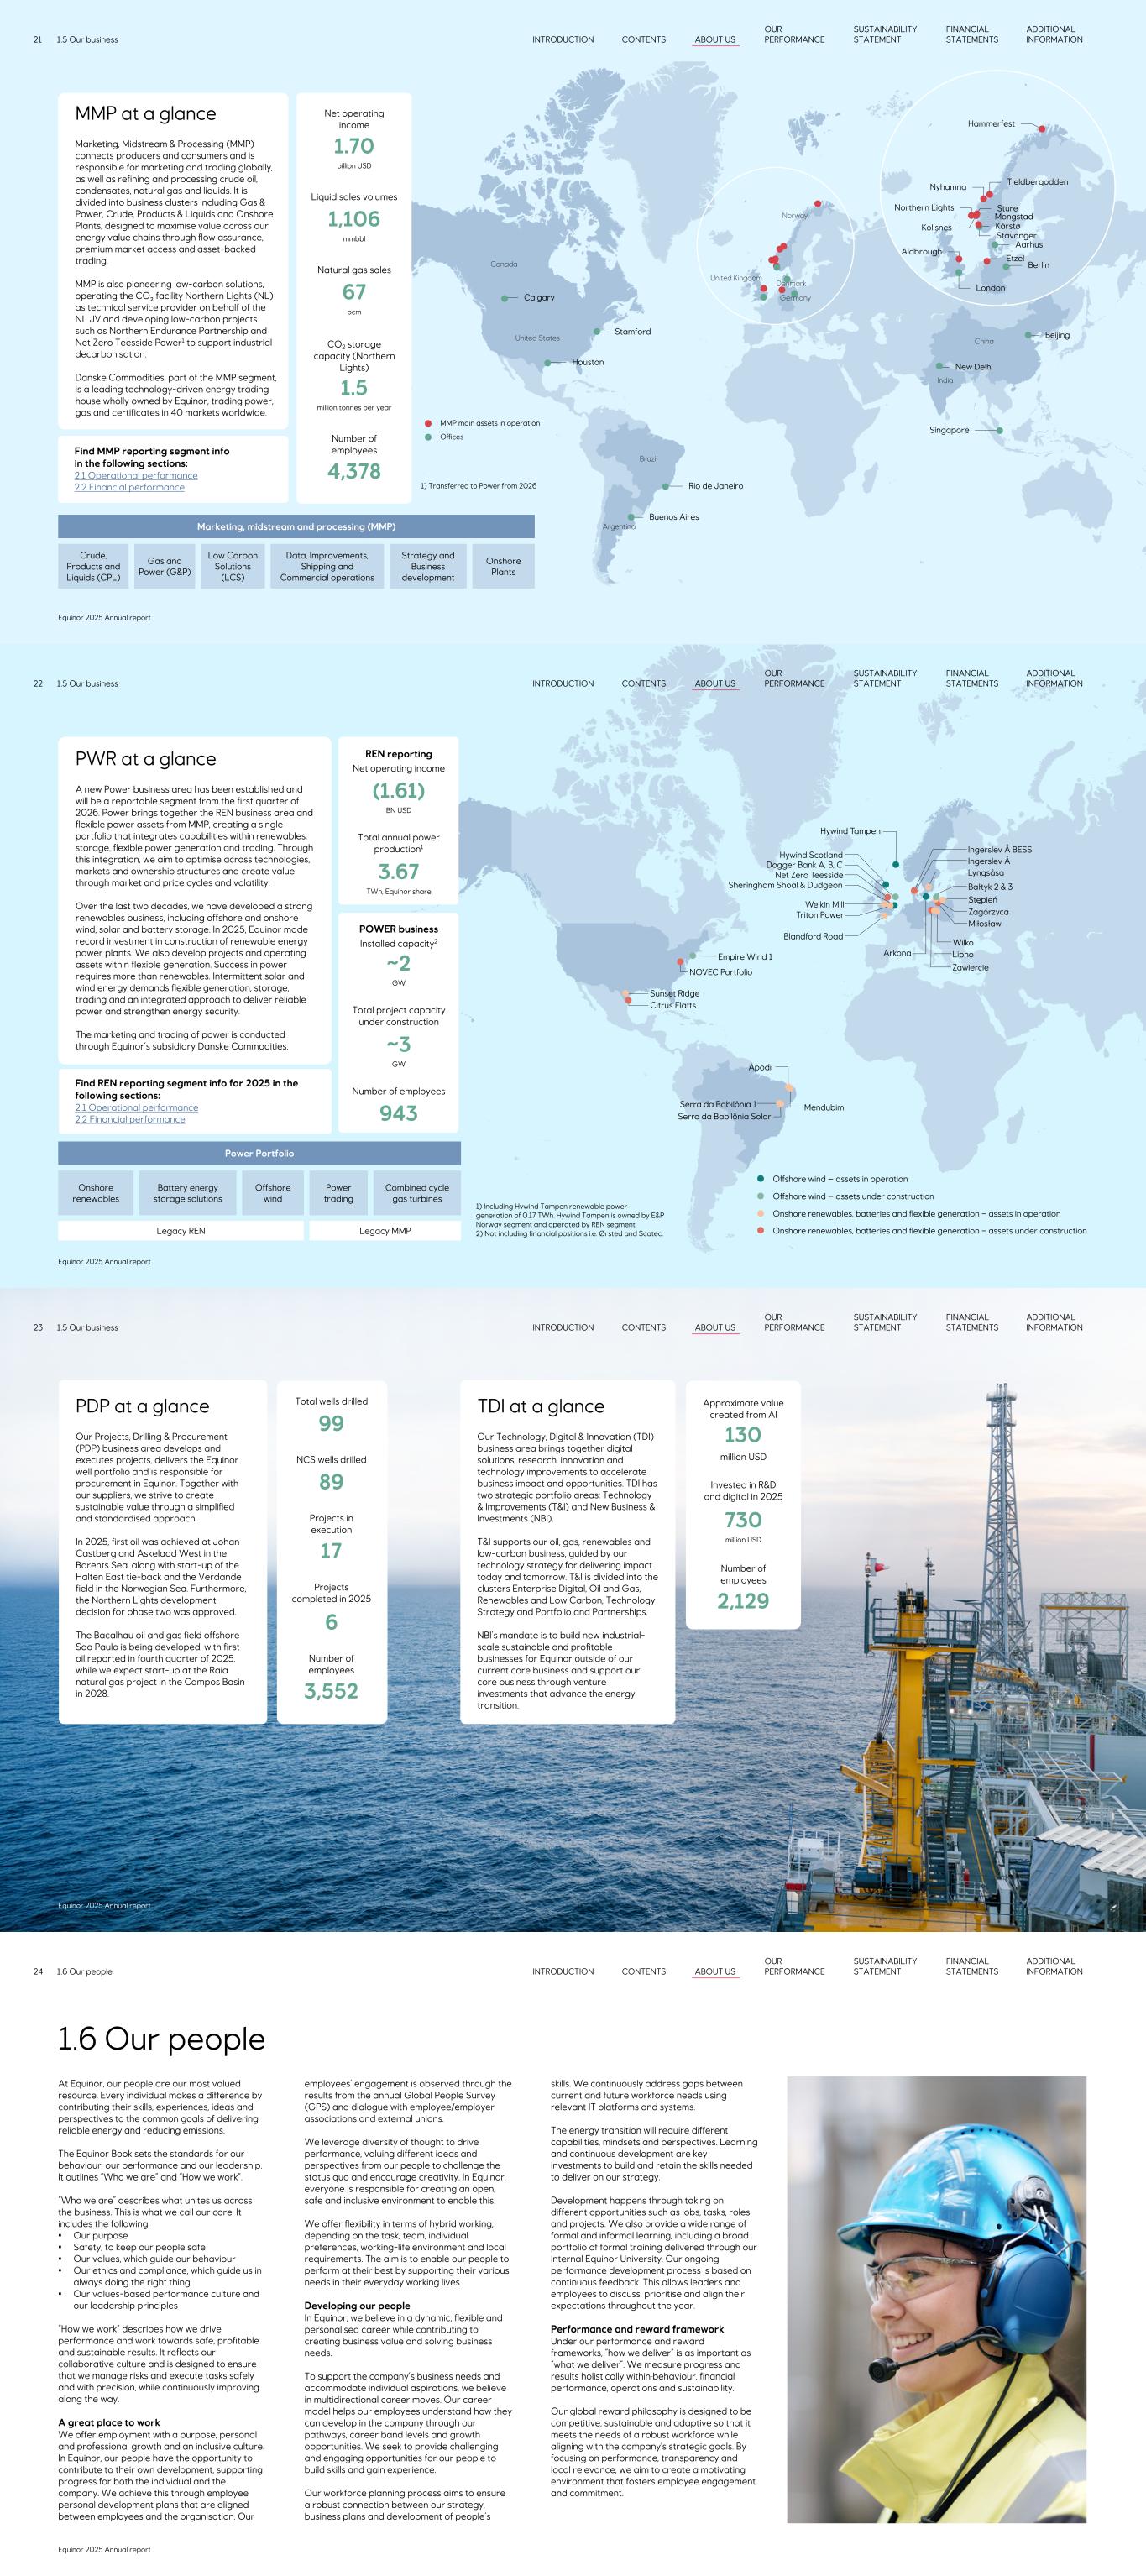Select the Rio de Janeiro map marker
The height and width of the screenshot is (2576, 1146).
tap(666, 487)
